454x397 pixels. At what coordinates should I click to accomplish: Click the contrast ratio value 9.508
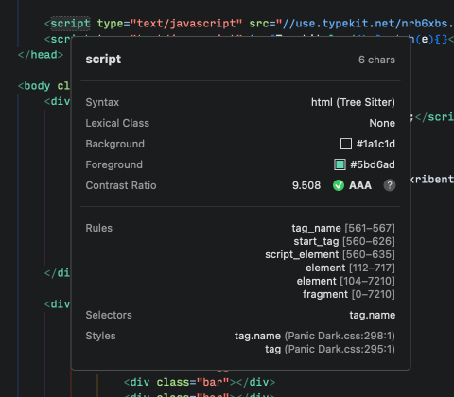pos(306,185)
